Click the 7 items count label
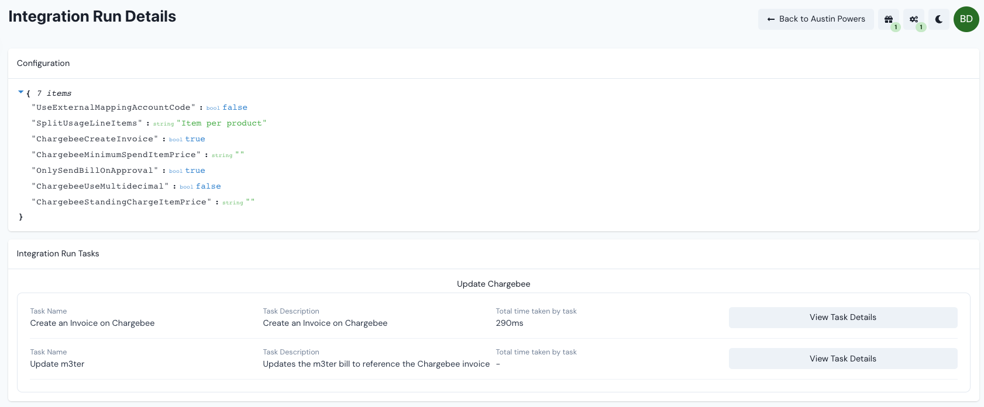 coord(54,93)
